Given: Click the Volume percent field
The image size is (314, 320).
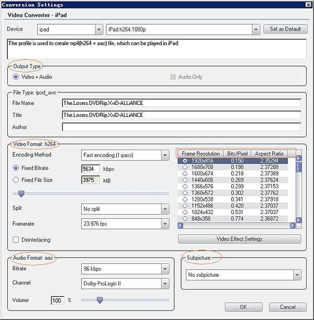Looking at the screenshot, I should coord(57,301).
